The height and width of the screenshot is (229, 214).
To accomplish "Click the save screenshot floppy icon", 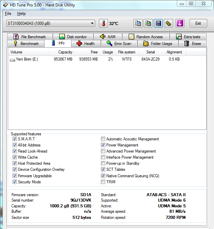I will 158,23.
